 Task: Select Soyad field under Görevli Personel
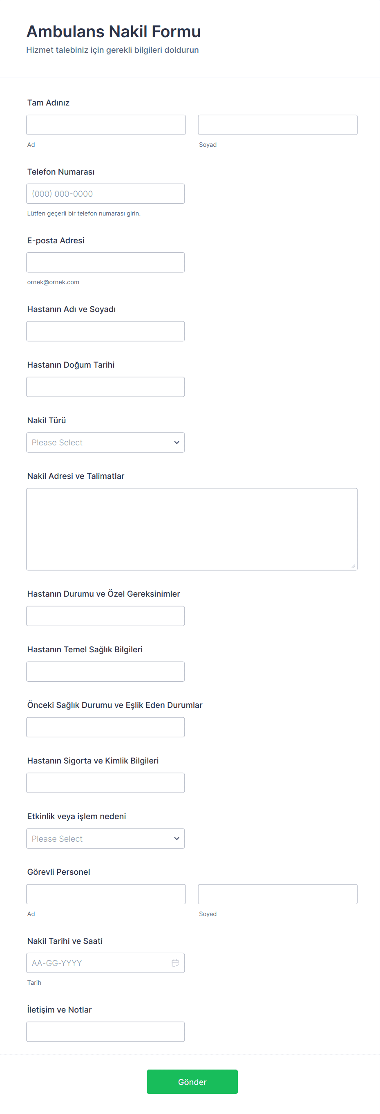tap(277, 894)
